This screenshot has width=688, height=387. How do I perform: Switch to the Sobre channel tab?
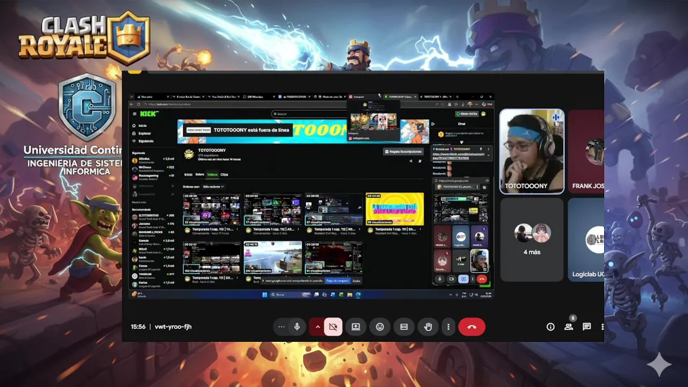pos(199,175)
